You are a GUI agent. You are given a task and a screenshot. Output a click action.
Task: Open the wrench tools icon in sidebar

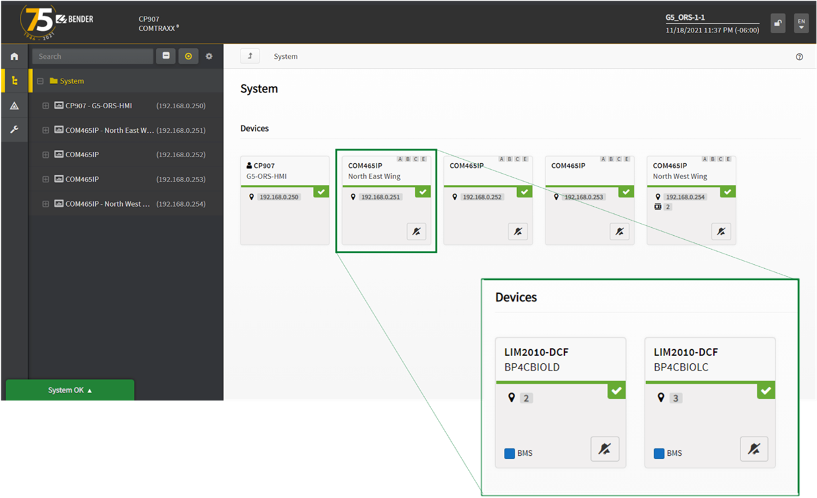pos(14,130)
